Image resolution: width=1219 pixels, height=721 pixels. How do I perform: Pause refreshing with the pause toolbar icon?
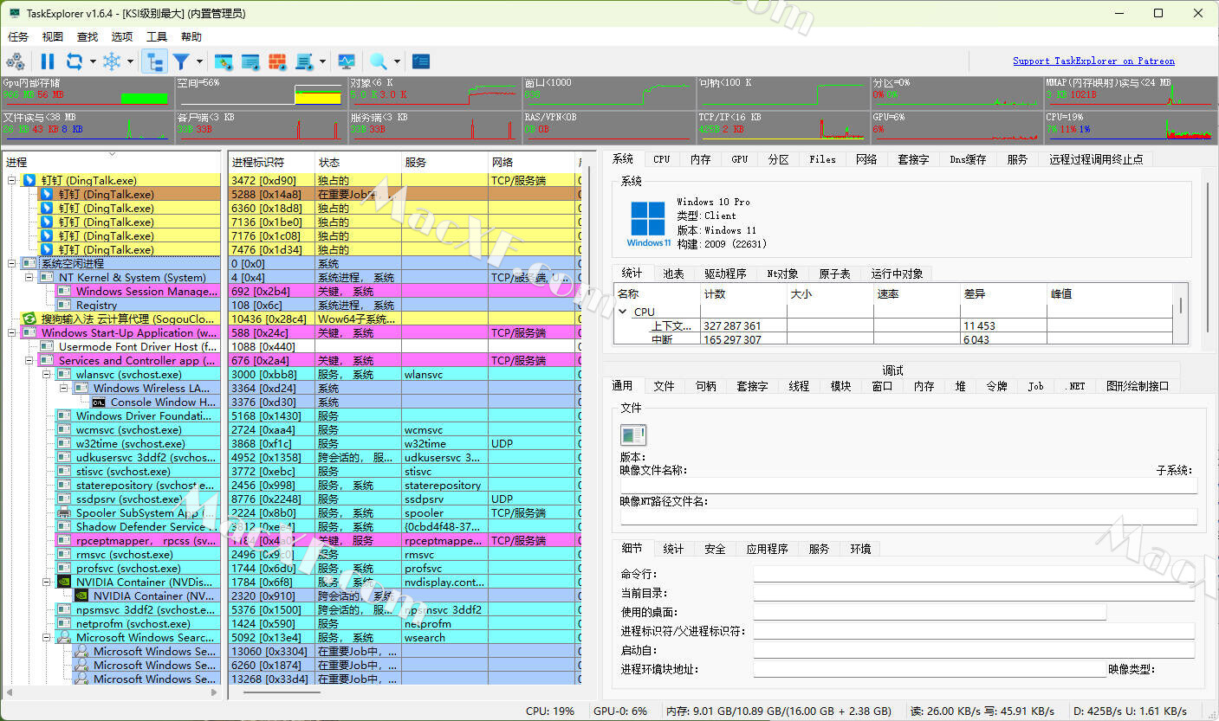pos(48,61)
